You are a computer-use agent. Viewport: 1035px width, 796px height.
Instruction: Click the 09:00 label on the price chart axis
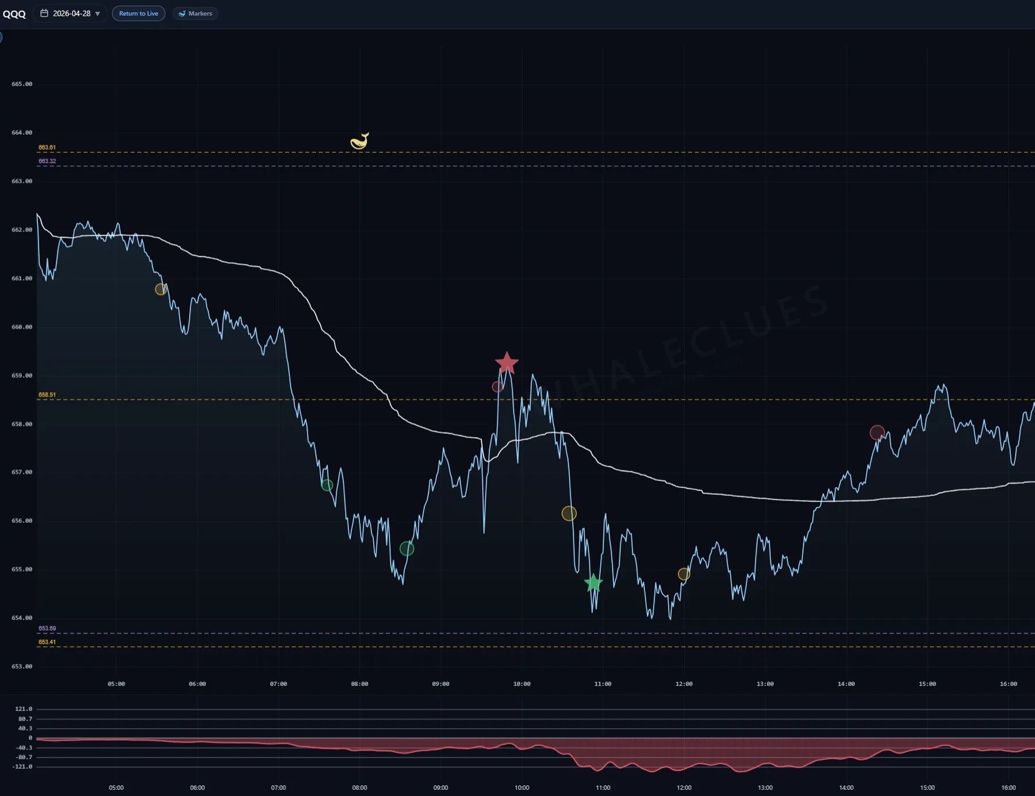[440, 684]
